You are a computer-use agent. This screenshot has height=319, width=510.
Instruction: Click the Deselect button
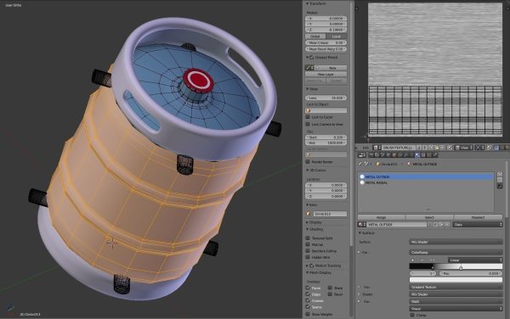coord(478,217)
